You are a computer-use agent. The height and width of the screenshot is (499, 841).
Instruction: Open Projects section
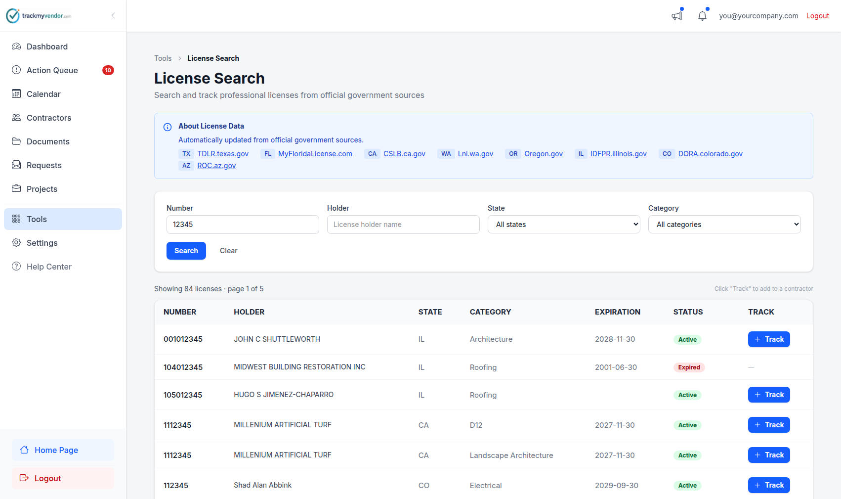(63, 189)
